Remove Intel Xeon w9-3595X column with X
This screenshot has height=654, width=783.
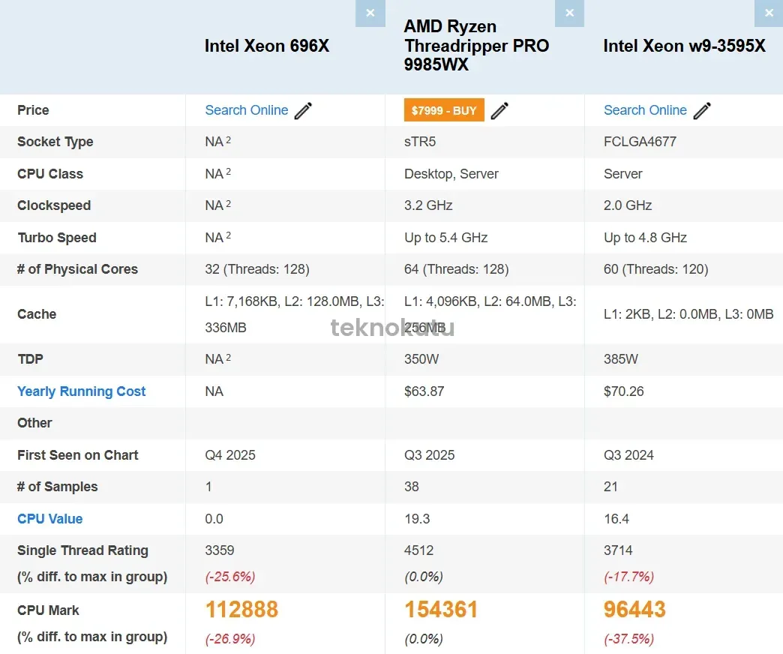click(x=769, y=13)
